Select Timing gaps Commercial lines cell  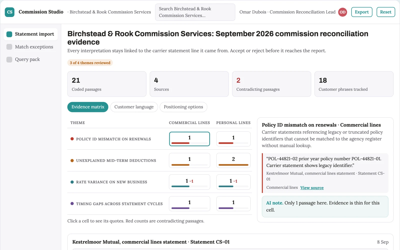click(x=189, y=203)
